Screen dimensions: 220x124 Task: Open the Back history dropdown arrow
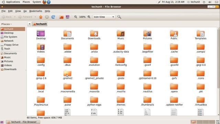coord(14,17)
